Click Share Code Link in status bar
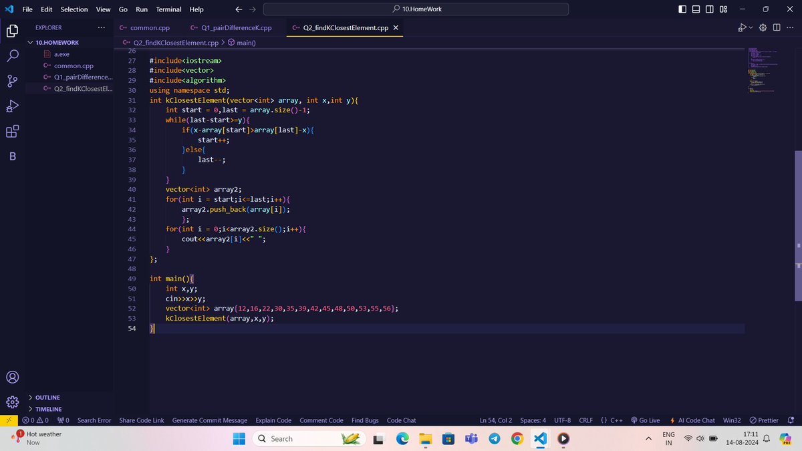The height and width of the screenshot is (451, 802). (142, 420)
